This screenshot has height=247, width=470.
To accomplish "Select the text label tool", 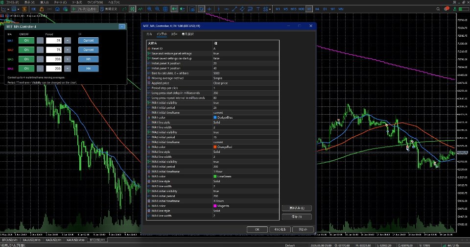I will (x=258, y=9).
